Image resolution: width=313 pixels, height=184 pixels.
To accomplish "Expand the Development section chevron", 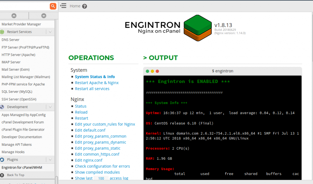I will coord(51,107).
